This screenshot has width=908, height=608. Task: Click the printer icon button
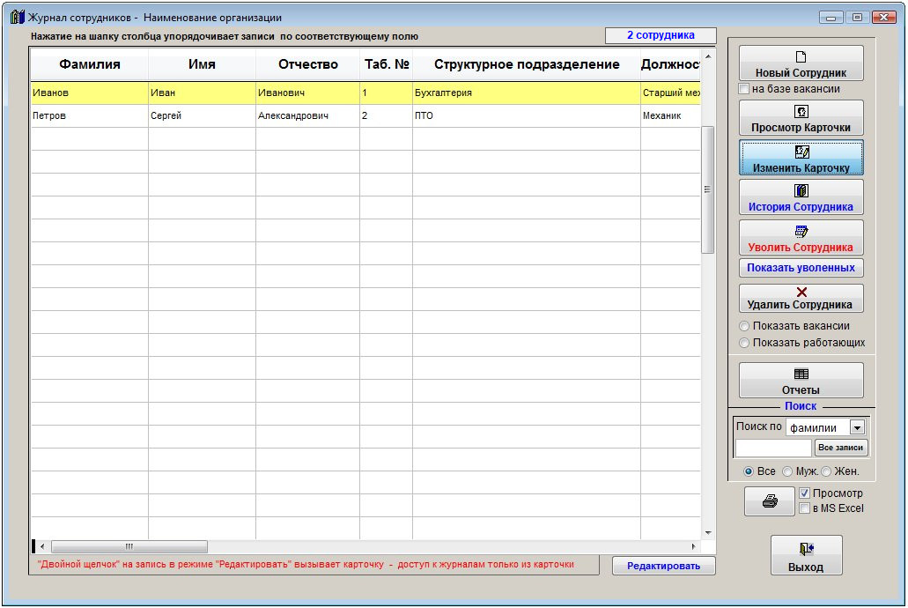(x=770, y=500)
